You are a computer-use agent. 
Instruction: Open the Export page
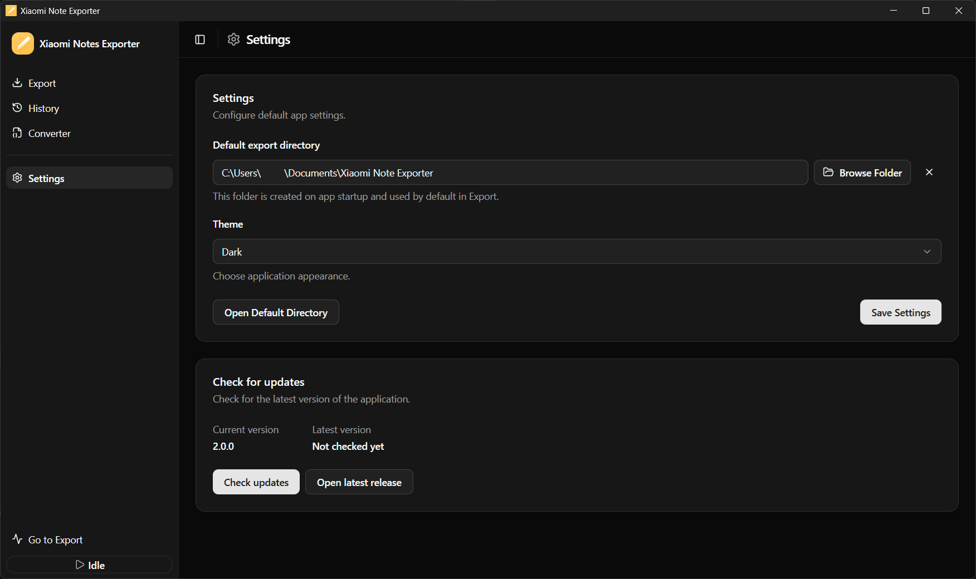pyautogui.click(x=89, y=84)
